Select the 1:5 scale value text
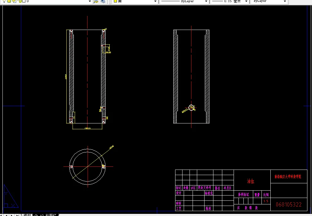 click(x=266, y=201)
